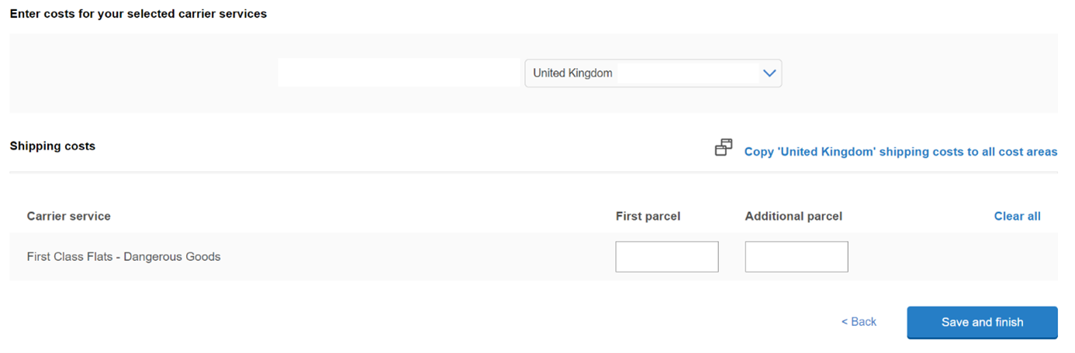Click the blank white box beside country dropdown
Image resolution: width=1075 pixels, height=353 pixels.
(399, 73)
